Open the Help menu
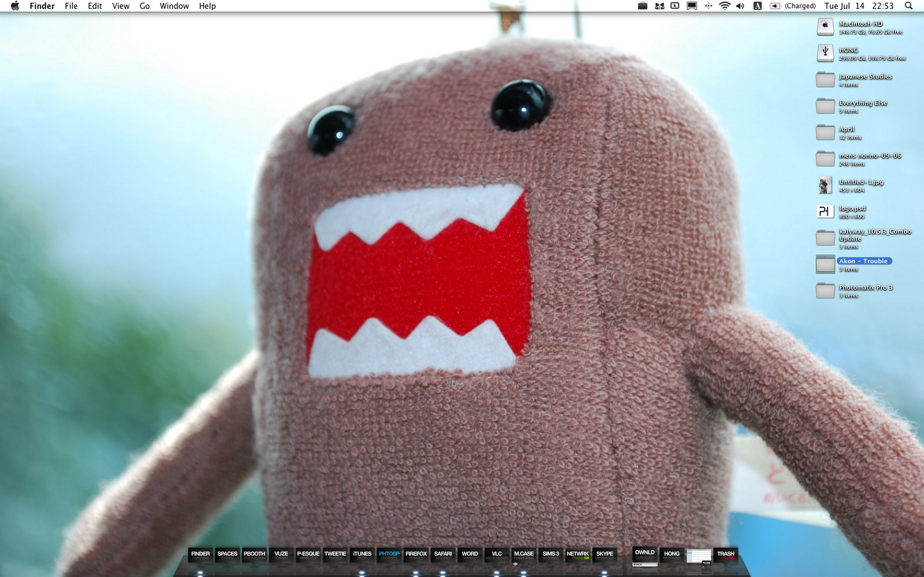Image resolution: width=924 pixels, height=577 pixels. click(x=207, y=6)
